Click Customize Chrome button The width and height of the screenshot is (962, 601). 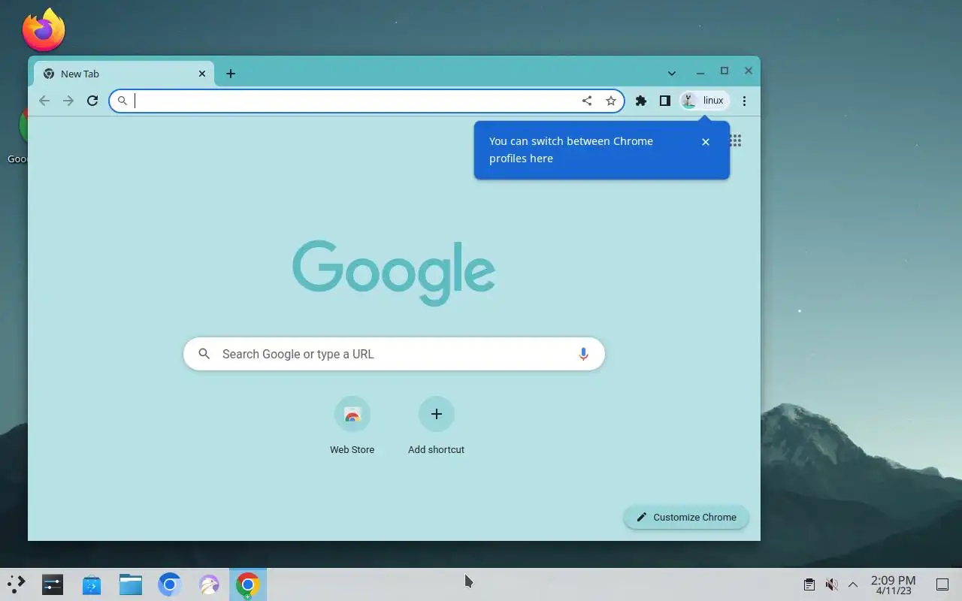coord(686,517)
